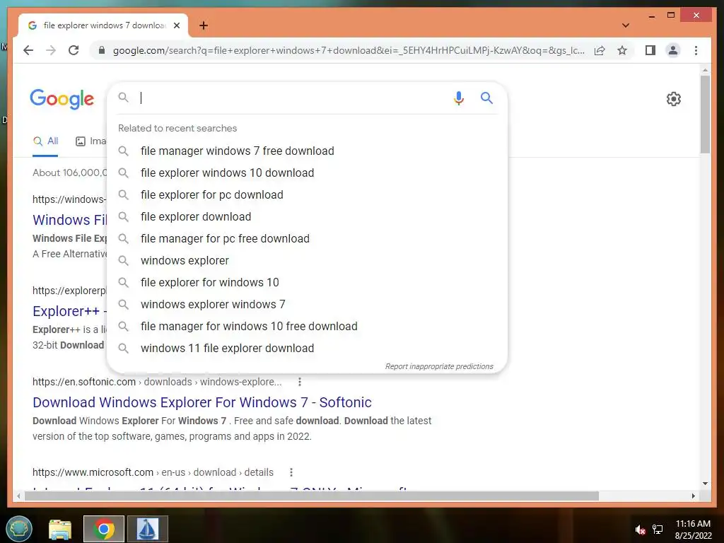This screenshot has height=543, width=724.
Task: Select windows 11 file explorer download suggestion
Action: coord(307,348)
